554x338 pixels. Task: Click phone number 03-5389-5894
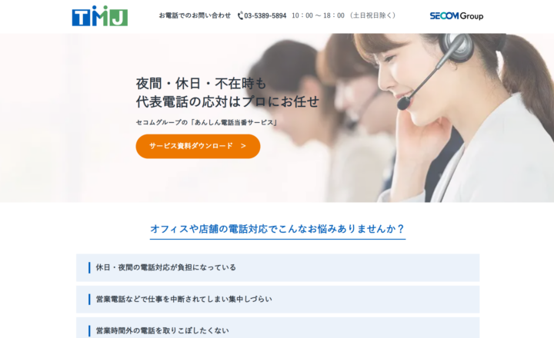point(265,15)
